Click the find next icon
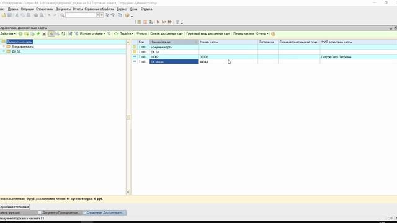Viewport: 397px width, 223px height. (107, 15)
